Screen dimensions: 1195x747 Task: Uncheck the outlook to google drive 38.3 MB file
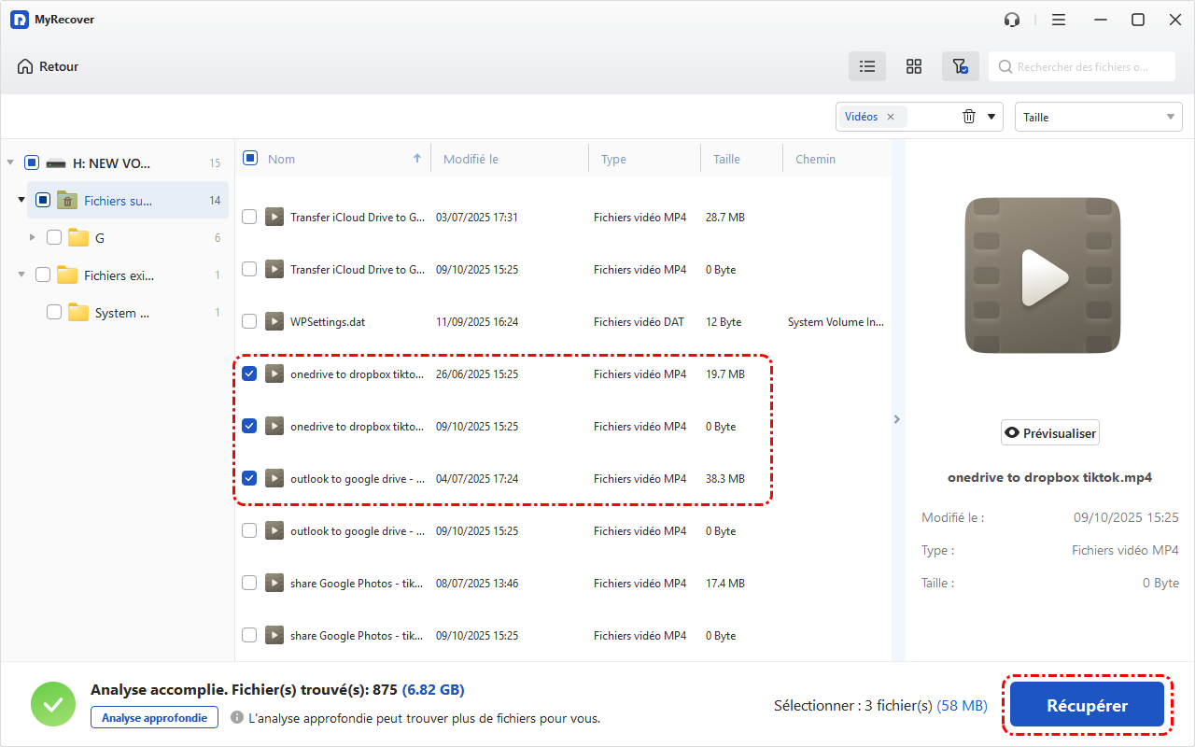(x=249, y=478)
